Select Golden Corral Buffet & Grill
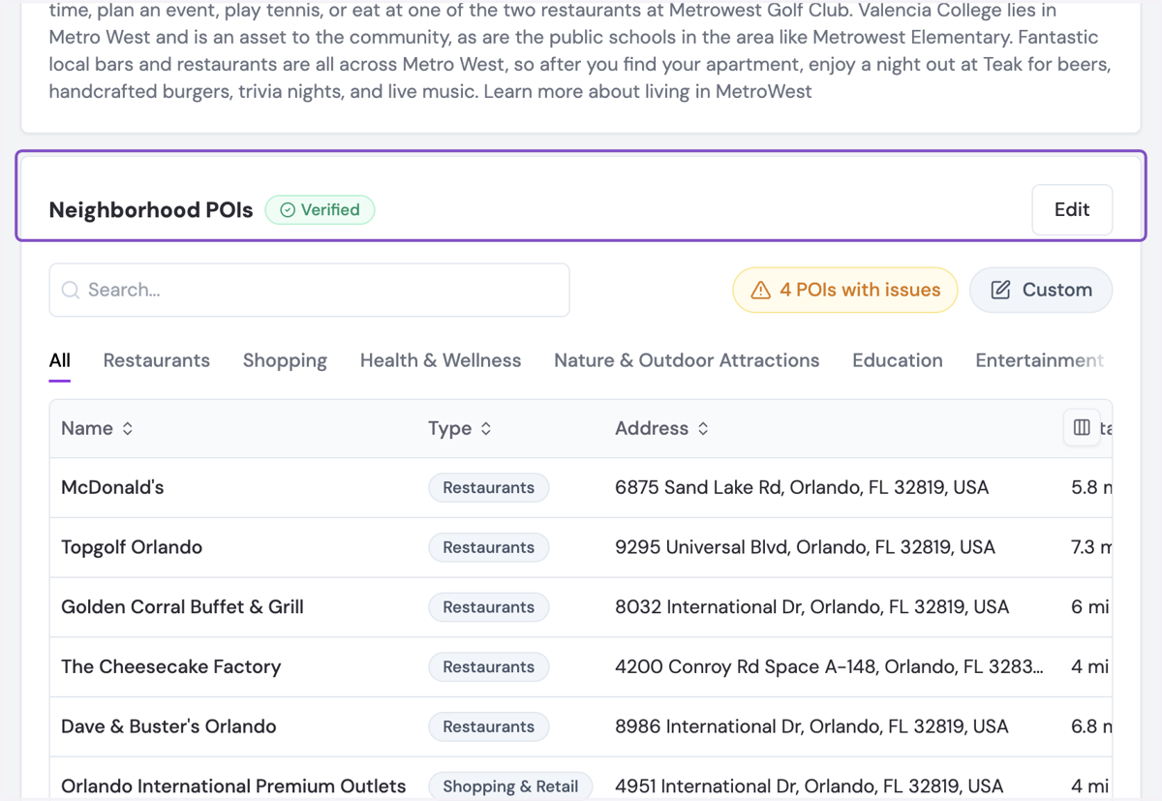 tap(182, 607)
